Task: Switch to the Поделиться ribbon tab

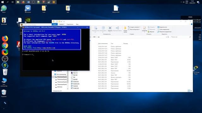Action: point(70,24)
